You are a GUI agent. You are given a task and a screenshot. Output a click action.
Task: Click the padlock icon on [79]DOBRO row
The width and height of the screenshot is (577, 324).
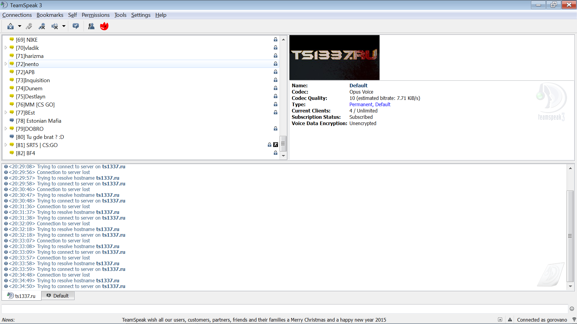click(276, 129)
